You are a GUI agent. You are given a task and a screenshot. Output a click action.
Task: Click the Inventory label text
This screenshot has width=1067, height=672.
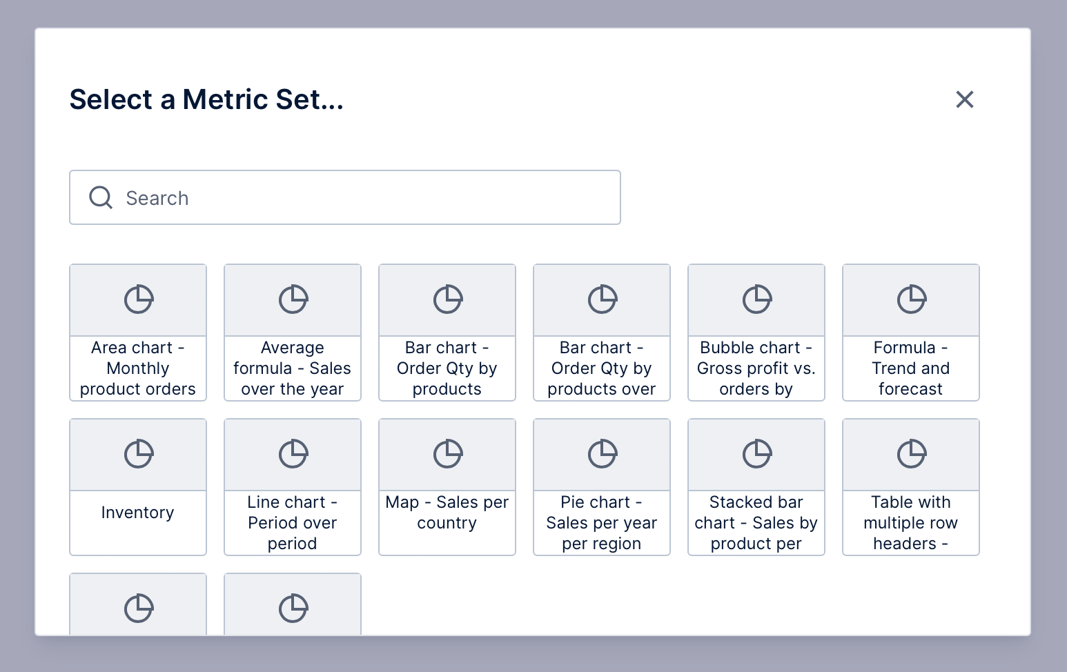pyautogui.click(x=138, y=513)
